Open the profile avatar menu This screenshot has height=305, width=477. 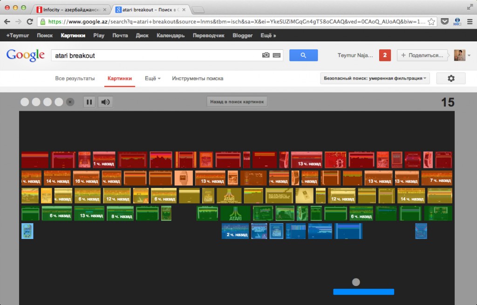(459, 55)
